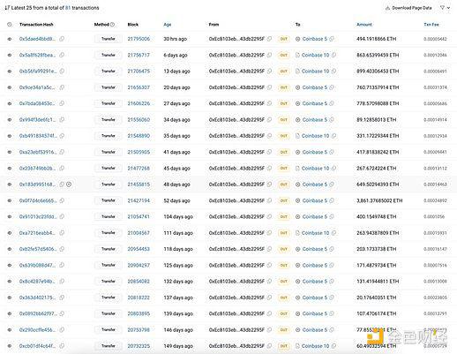Toggle the Txn Fee column header
Image resolution: width=457 pixels, height=354 pixels.
coord(431,25)
